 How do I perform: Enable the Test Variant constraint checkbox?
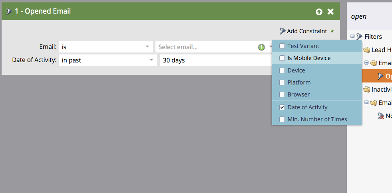[282, 46]
